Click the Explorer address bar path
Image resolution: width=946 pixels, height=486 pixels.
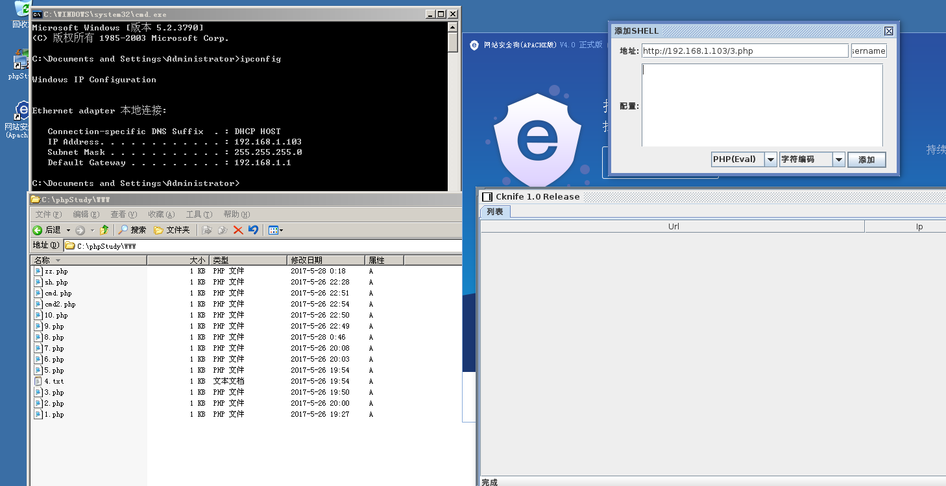tap(263, 246)
